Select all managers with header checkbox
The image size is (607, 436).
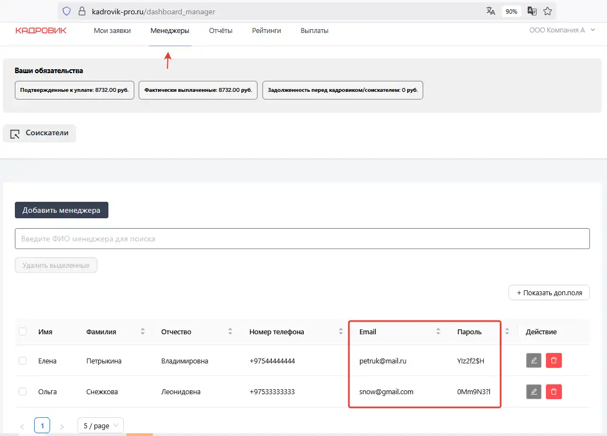(23, 332)
